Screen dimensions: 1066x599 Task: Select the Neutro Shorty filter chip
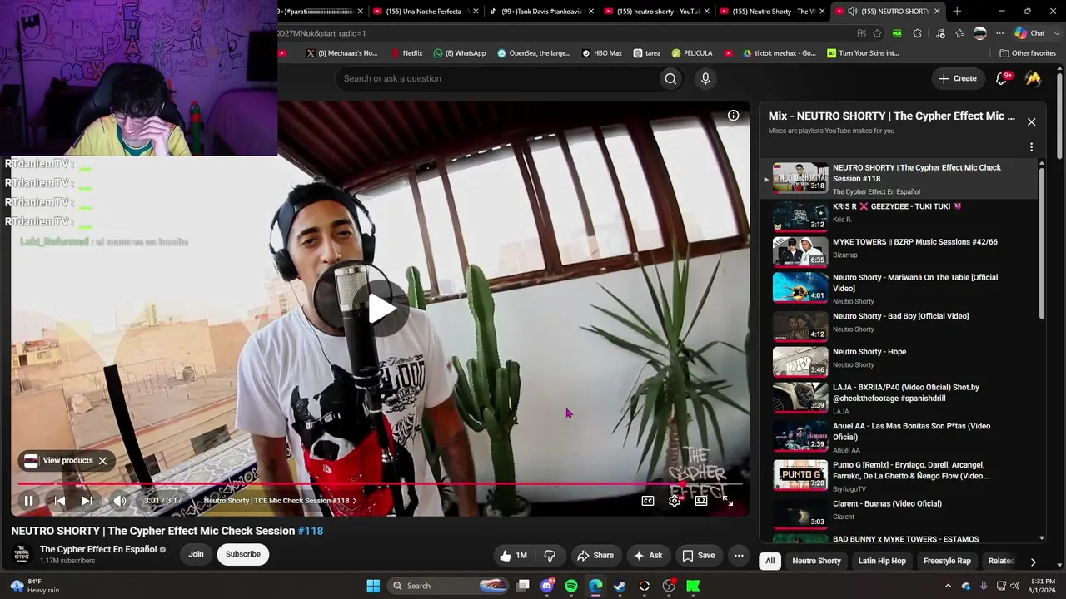tap(817, 561)
